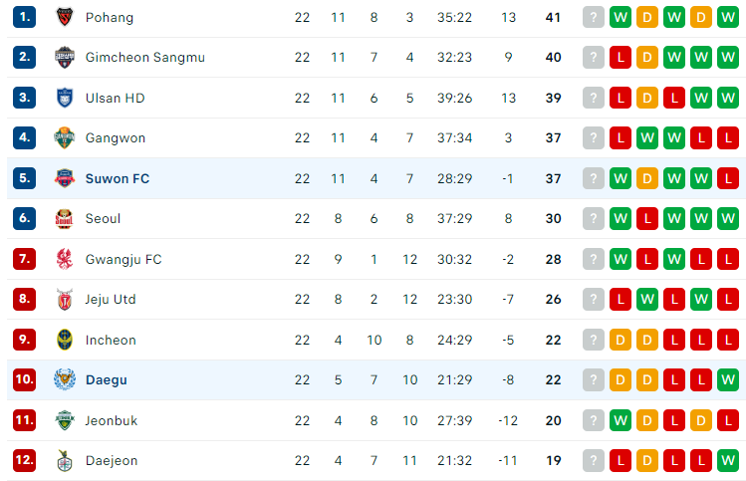The image size is (746, 481).
Task: Click the Gangwon team badge
Action: point(65,138)
